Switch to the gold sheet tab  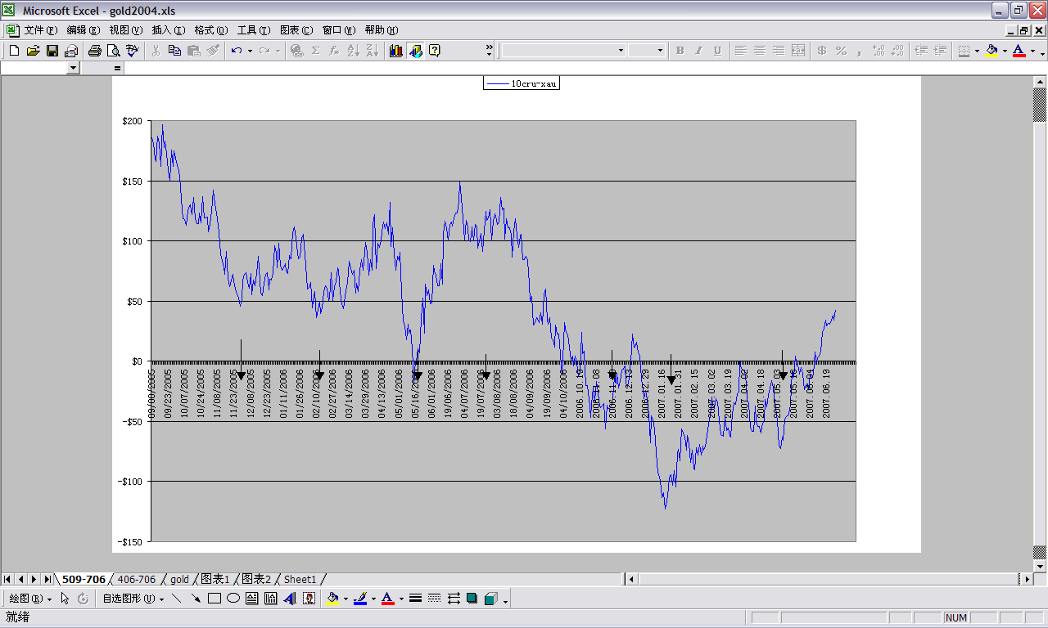pyautogui.click(x=179, y=579)
